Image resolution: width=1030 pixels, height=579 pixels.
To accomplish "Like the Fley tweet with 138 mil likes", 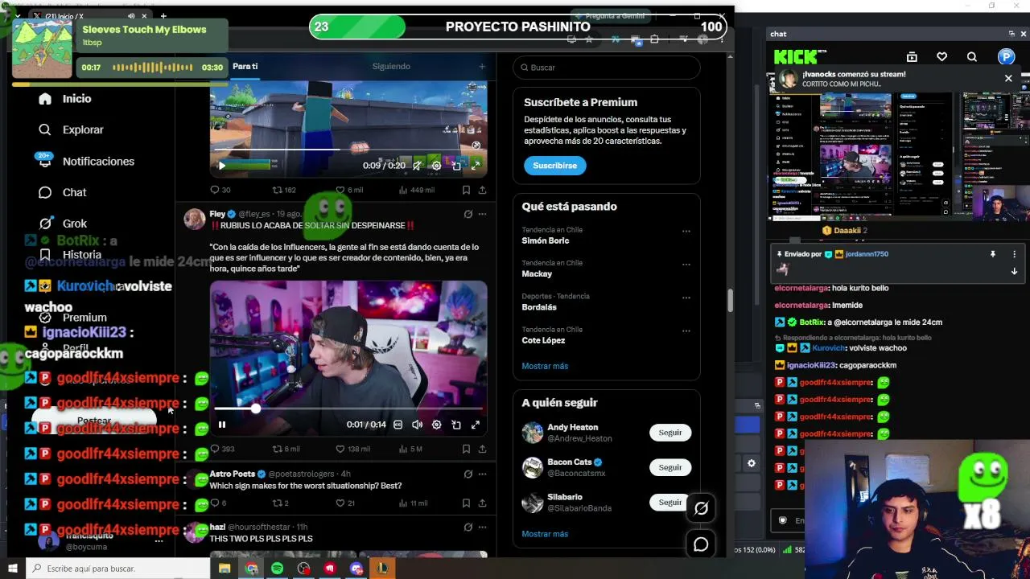I will pyautogui.click(x=352, y=449).
